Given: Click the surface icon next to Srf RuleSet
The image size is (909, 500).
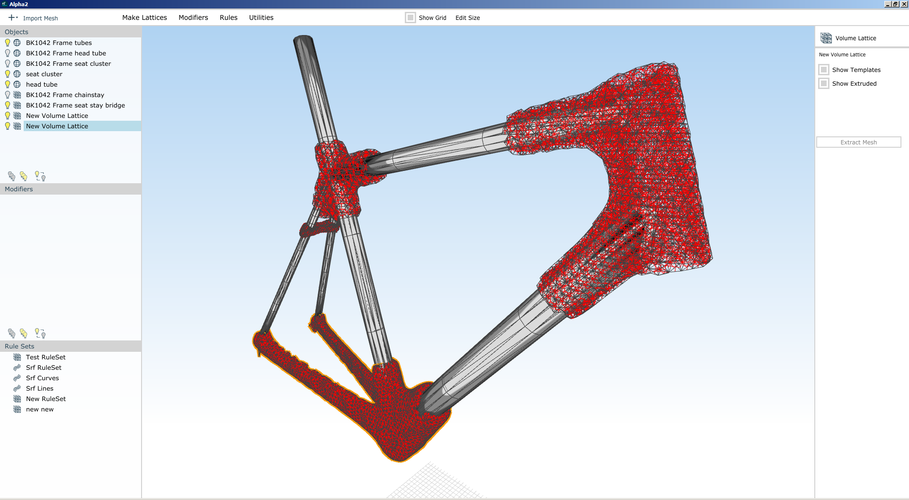Looking at the screenshot, I should click(x=17, y=367).
